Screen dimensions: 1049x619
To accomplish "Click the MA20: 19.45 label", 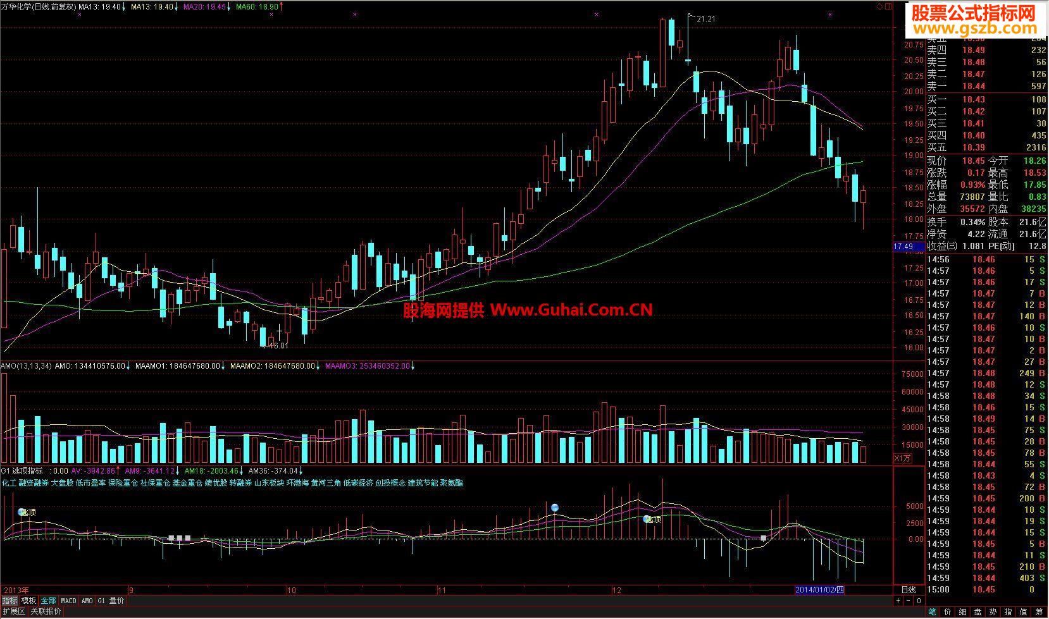I will coord(204,6).
